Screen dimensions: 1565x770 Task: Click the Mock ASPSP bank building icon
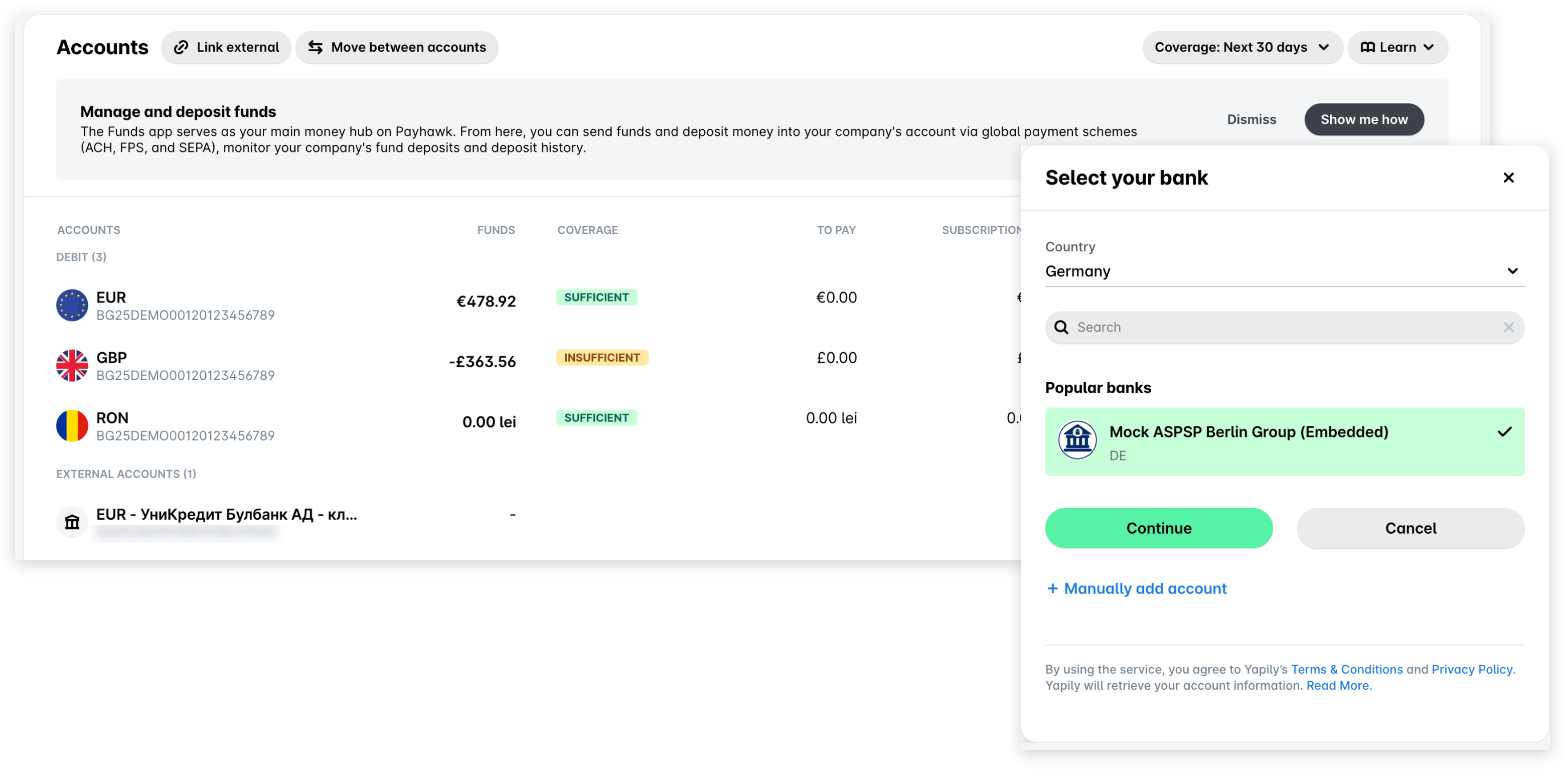click(x=1077, y=439)
